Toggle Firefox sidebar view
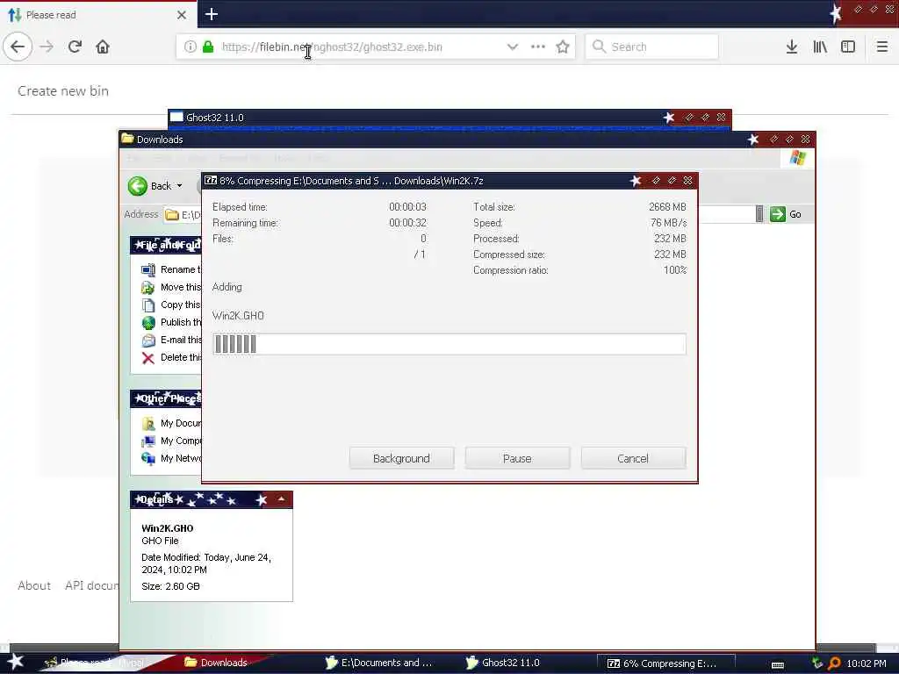The height and width of the screenshot is (674, 899). (x=848, y=47)
